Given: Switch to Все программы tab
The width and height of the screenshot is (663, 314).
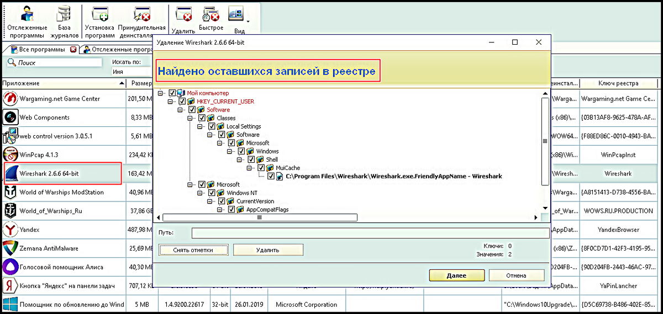Looking at the screenshot, I should [41, 49].
